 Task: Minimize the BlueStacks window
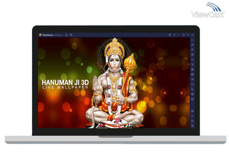(x=179, y=35)
